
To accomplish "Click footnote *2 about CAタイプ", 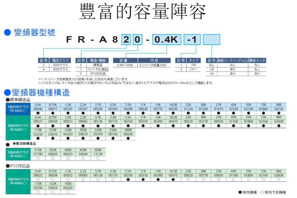I will 126,83.
